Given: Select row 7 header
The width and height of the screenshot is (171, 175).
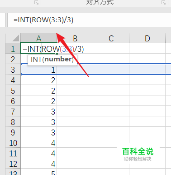Looking at the screenshot, I should pos(13,111).
